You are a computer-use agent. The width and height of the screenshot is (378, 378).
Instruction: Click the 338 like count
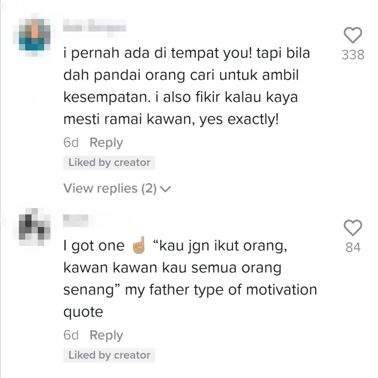coord(353,55)
